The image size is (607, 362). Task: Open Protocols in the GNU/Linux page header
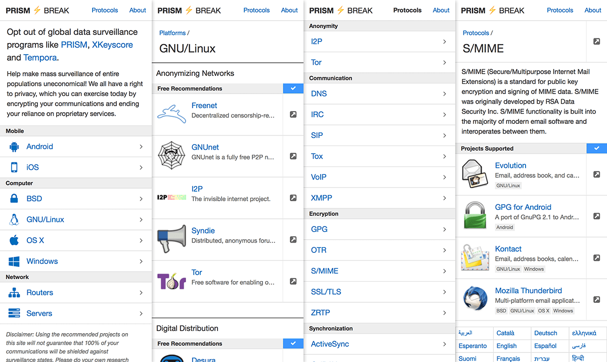tap(256, 10)
